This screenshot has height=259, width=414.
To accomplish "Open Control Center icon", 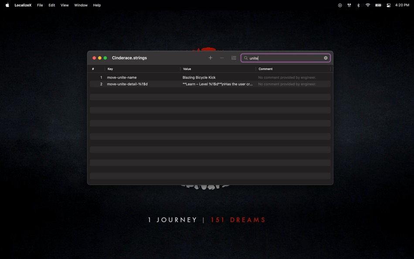I will (388, 5).
